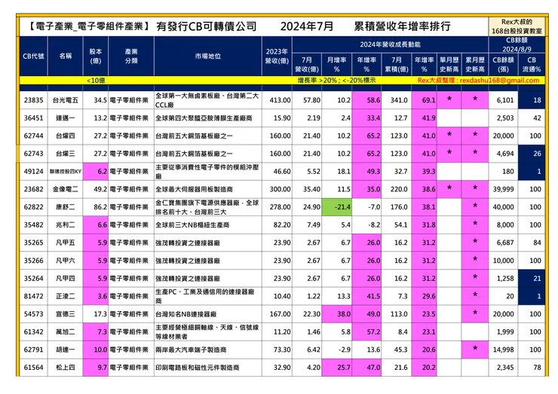Click the 84 CB circulation cell
Screen dimensions: 558x394
[532, 243]
